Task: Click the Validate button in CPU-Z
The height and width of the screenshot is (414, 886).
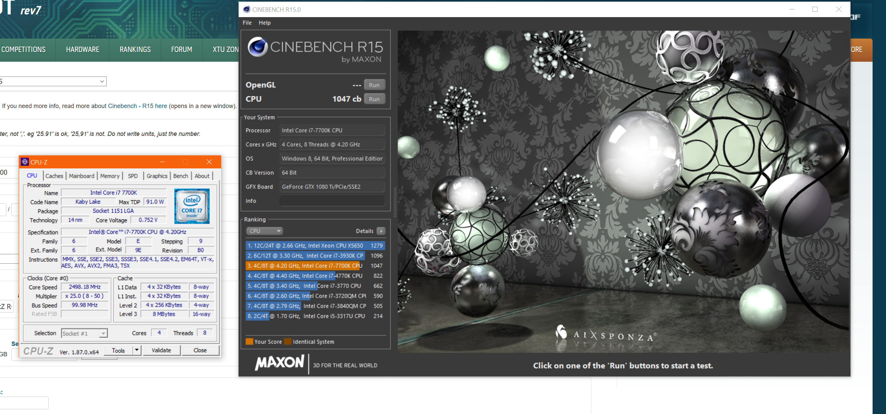Action: click(x=161, y=350)
